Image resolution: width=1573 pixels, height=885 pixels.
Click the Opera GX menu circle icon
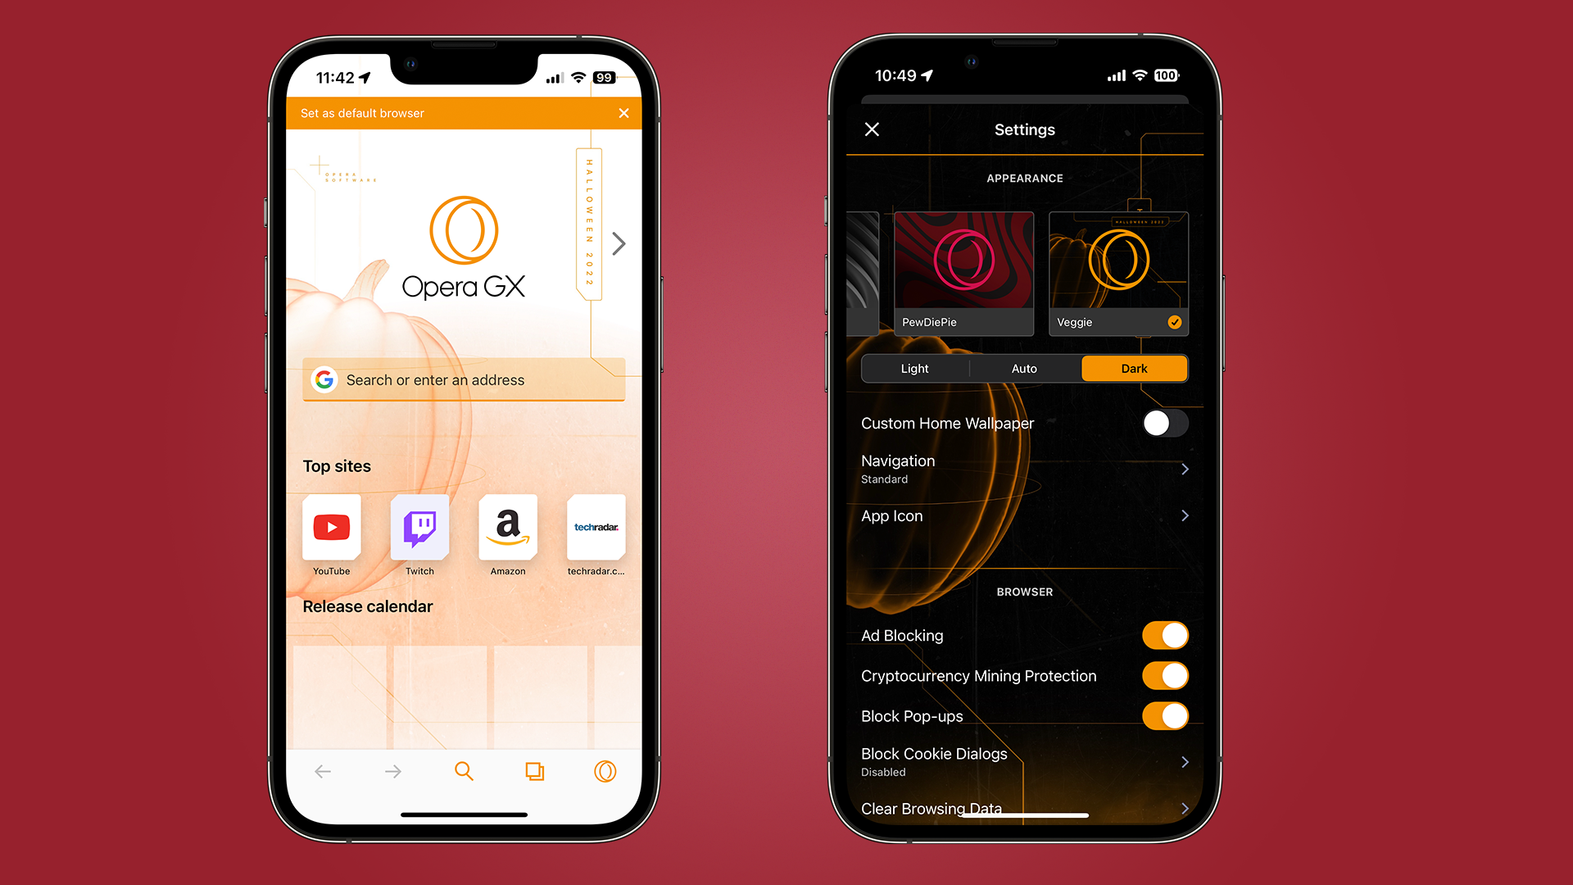[604, 772]
